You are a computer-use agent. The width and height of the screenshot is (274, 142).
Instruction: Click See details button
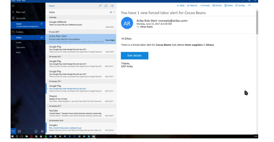135,55
